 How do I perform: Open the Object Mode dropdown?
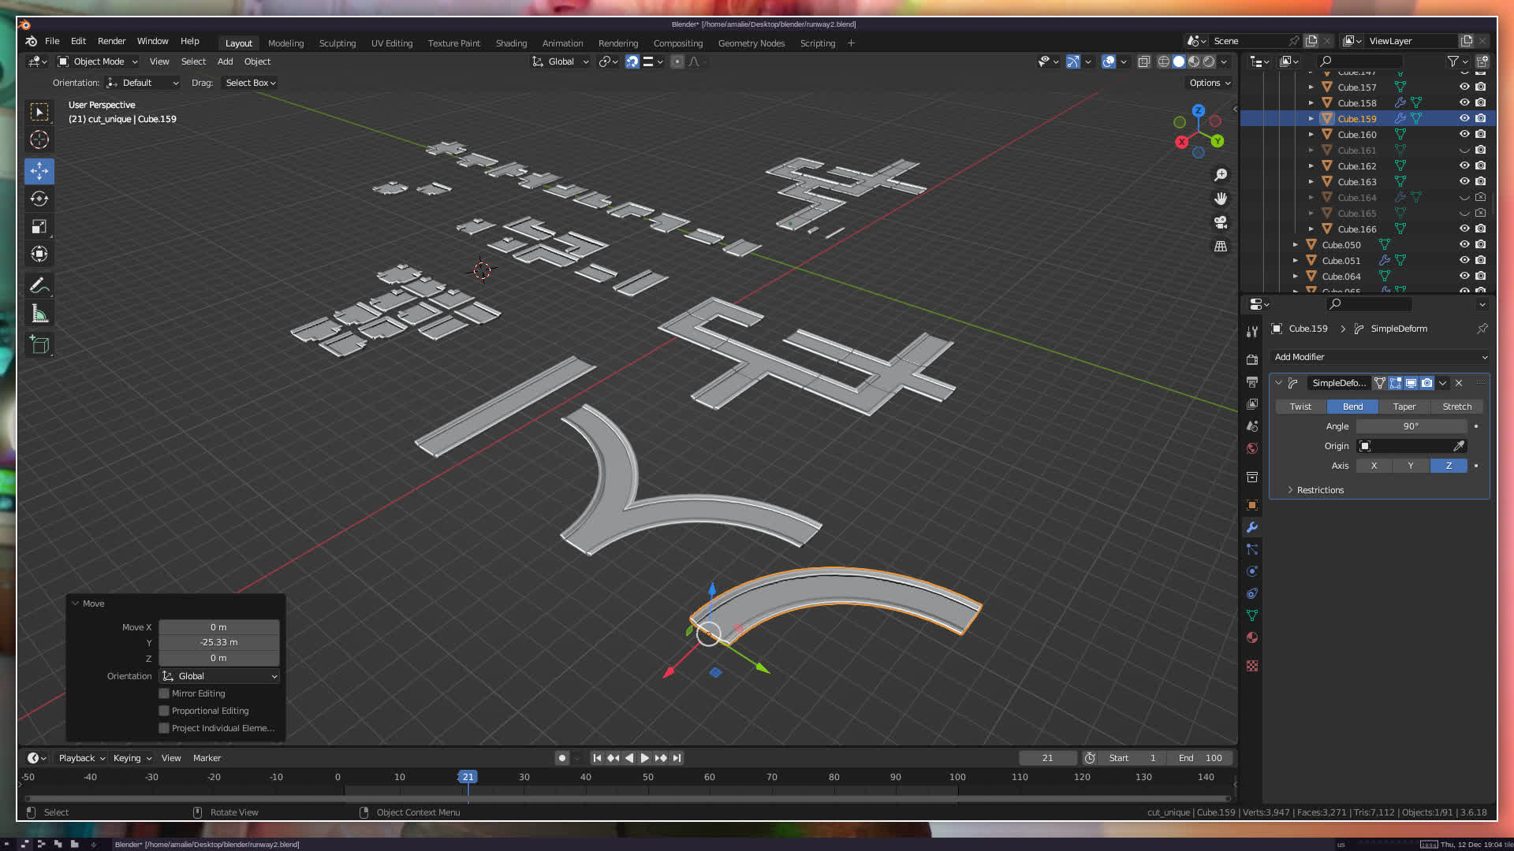click(x=98, y=61)
